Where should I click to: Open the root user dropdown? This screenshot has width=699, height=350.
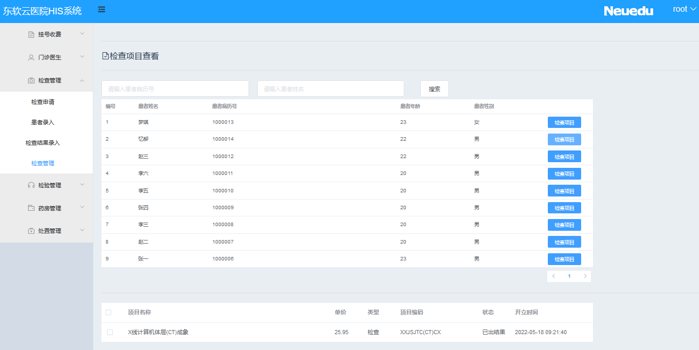tap(684, 9)
